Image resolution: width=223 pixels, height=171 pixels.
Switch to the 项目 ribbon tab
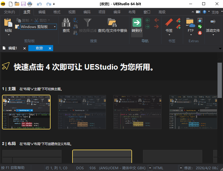(102, 12)
